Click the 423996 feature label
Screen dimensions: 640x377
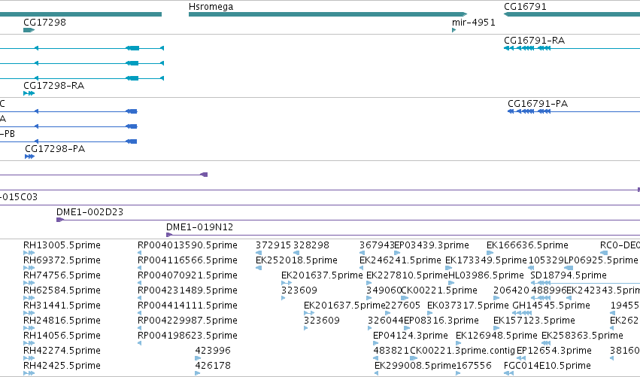(213, 351)
